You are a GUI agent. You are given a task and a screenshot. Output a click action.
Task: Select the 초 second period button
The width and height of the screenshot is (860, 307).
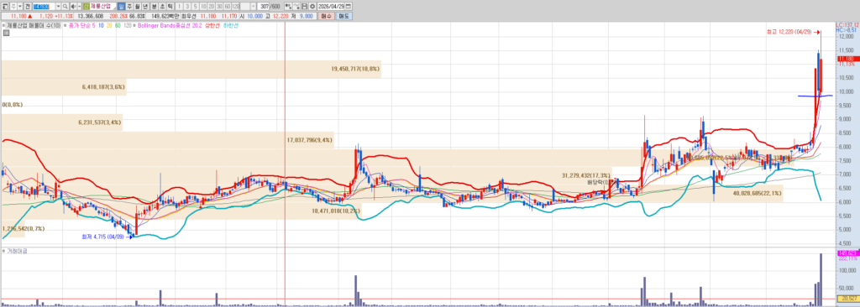(162, 6)
